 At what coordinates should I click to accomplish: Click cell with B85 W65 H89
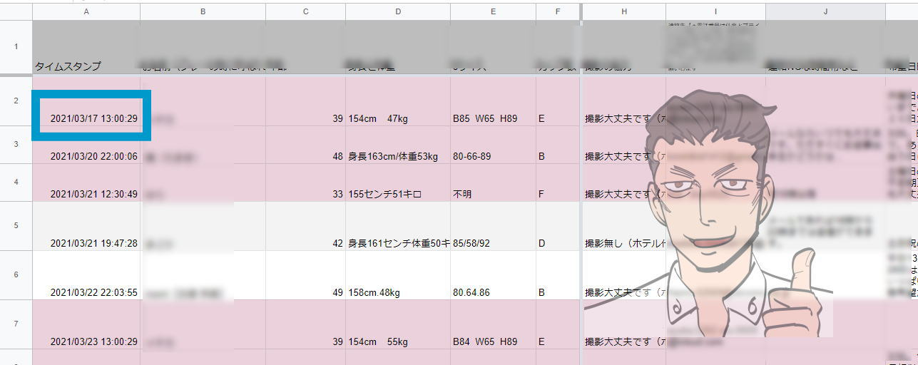pyautogui.click(x=492, y=118)
